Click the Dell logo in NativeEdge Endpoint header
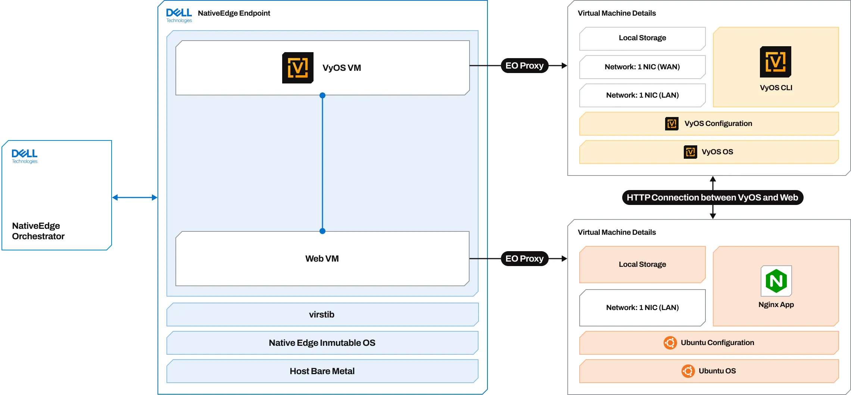Screen dimensions: 851x395 click(x=179, y=15)
